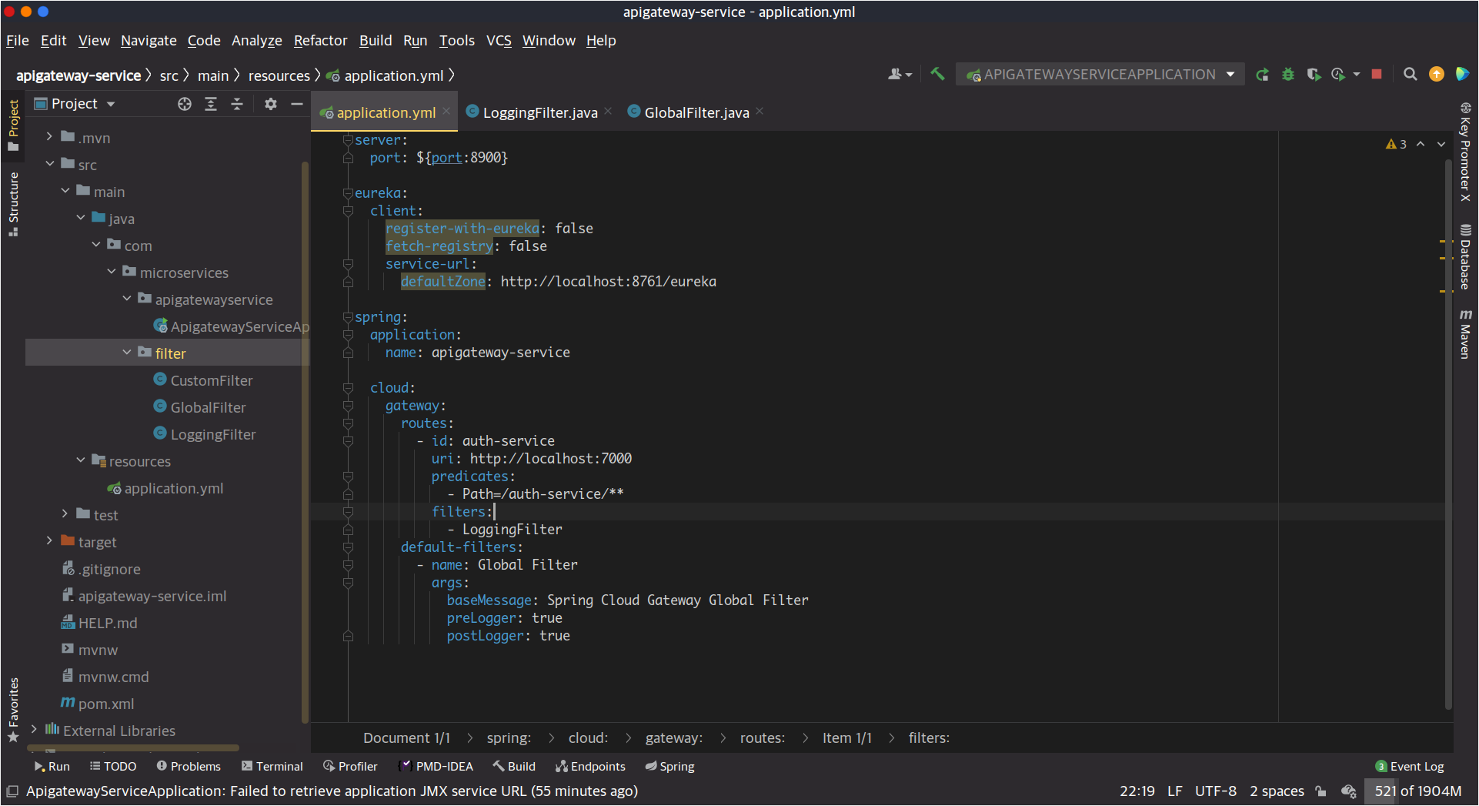Click the memory indicator showing 521 of 1904M

tap(1417, 791)
